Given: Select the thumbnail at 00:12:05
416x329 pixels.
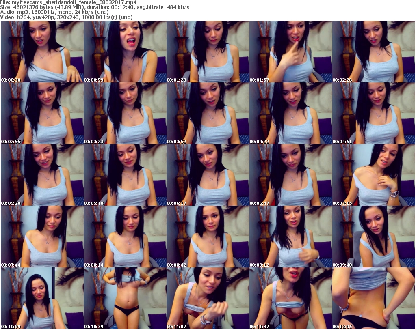Looking at the screenshot, I should pos(374,298).
